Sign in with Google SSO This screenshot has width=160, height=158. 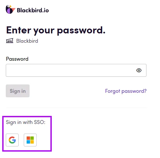click(12, 140)
